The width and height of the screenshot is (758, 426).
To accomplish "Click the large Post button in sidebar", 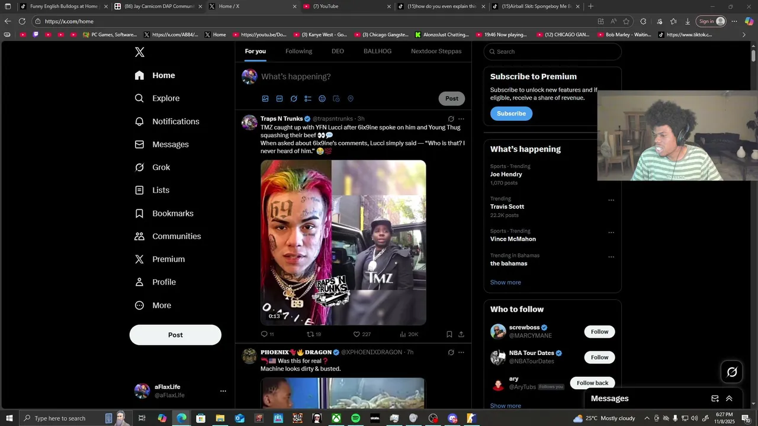I will click(x=175, y=335).
